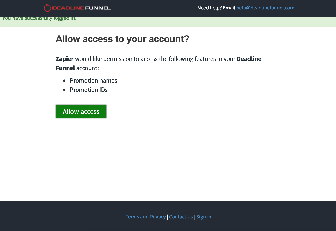Screen dimensions: 336x231
Task: Select the Promotion names list item
Action: (93, 80)
